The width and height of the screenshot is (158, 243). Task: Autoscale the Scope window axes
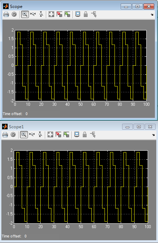(51, 14)
